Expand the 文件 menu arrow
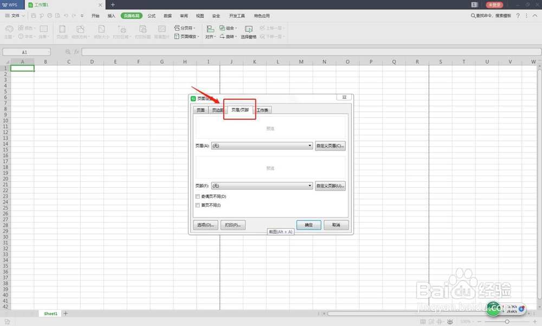The width and height of the screenshot is (542, 326). pyautogui.click(x=23, y=16)
